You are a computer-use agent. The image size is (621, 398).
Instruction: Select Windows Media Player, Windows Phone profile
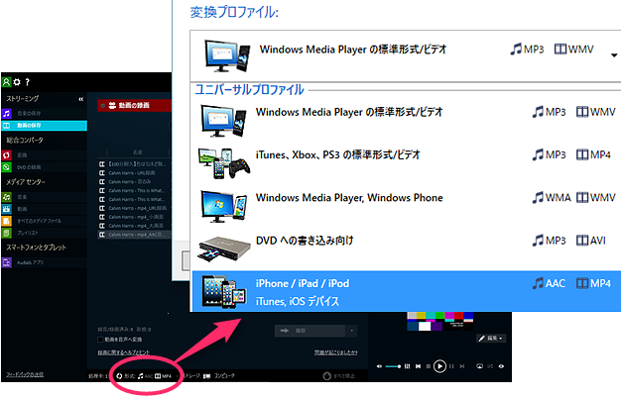(x=407, y=205)
